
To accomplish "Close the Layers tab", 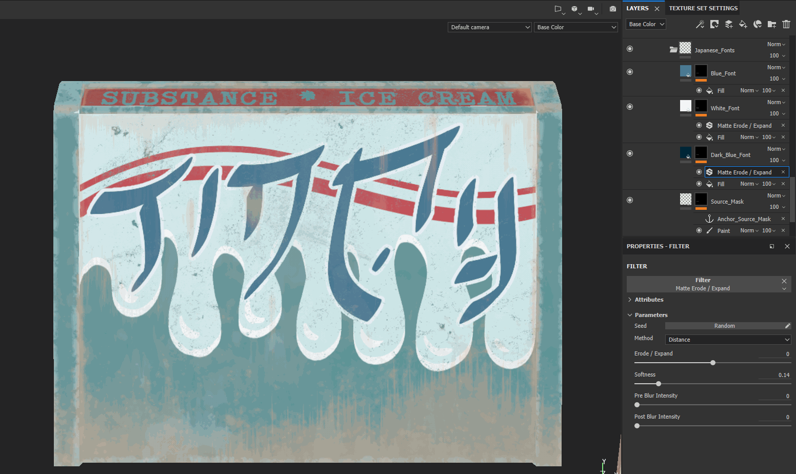I will click(657, 9).
